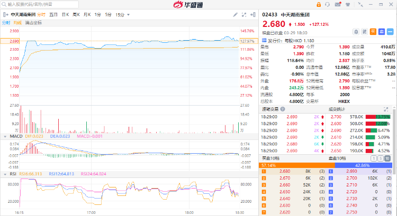Switch to 15分 fifteen-minute chart tab
The width and height of the screenshot is (397, 216).
click(120, 15)
